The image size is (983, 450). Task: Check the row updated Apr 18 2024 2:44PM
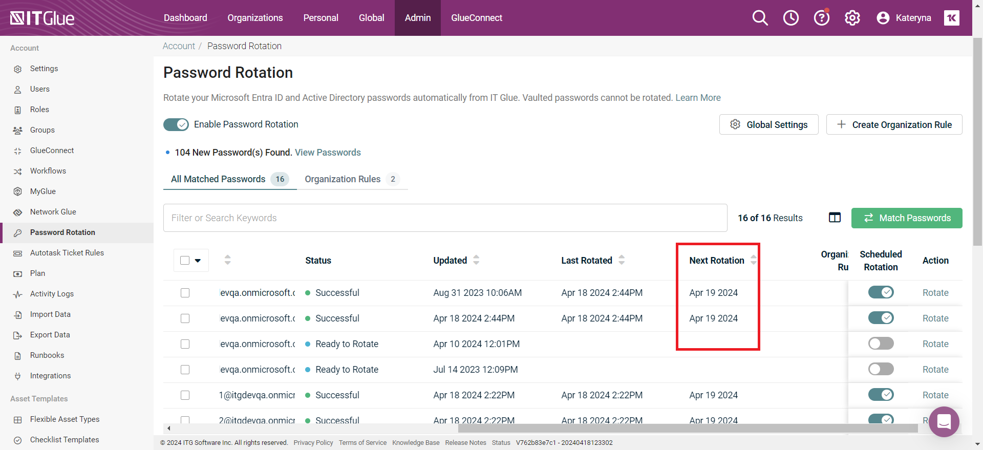[185, 318]
